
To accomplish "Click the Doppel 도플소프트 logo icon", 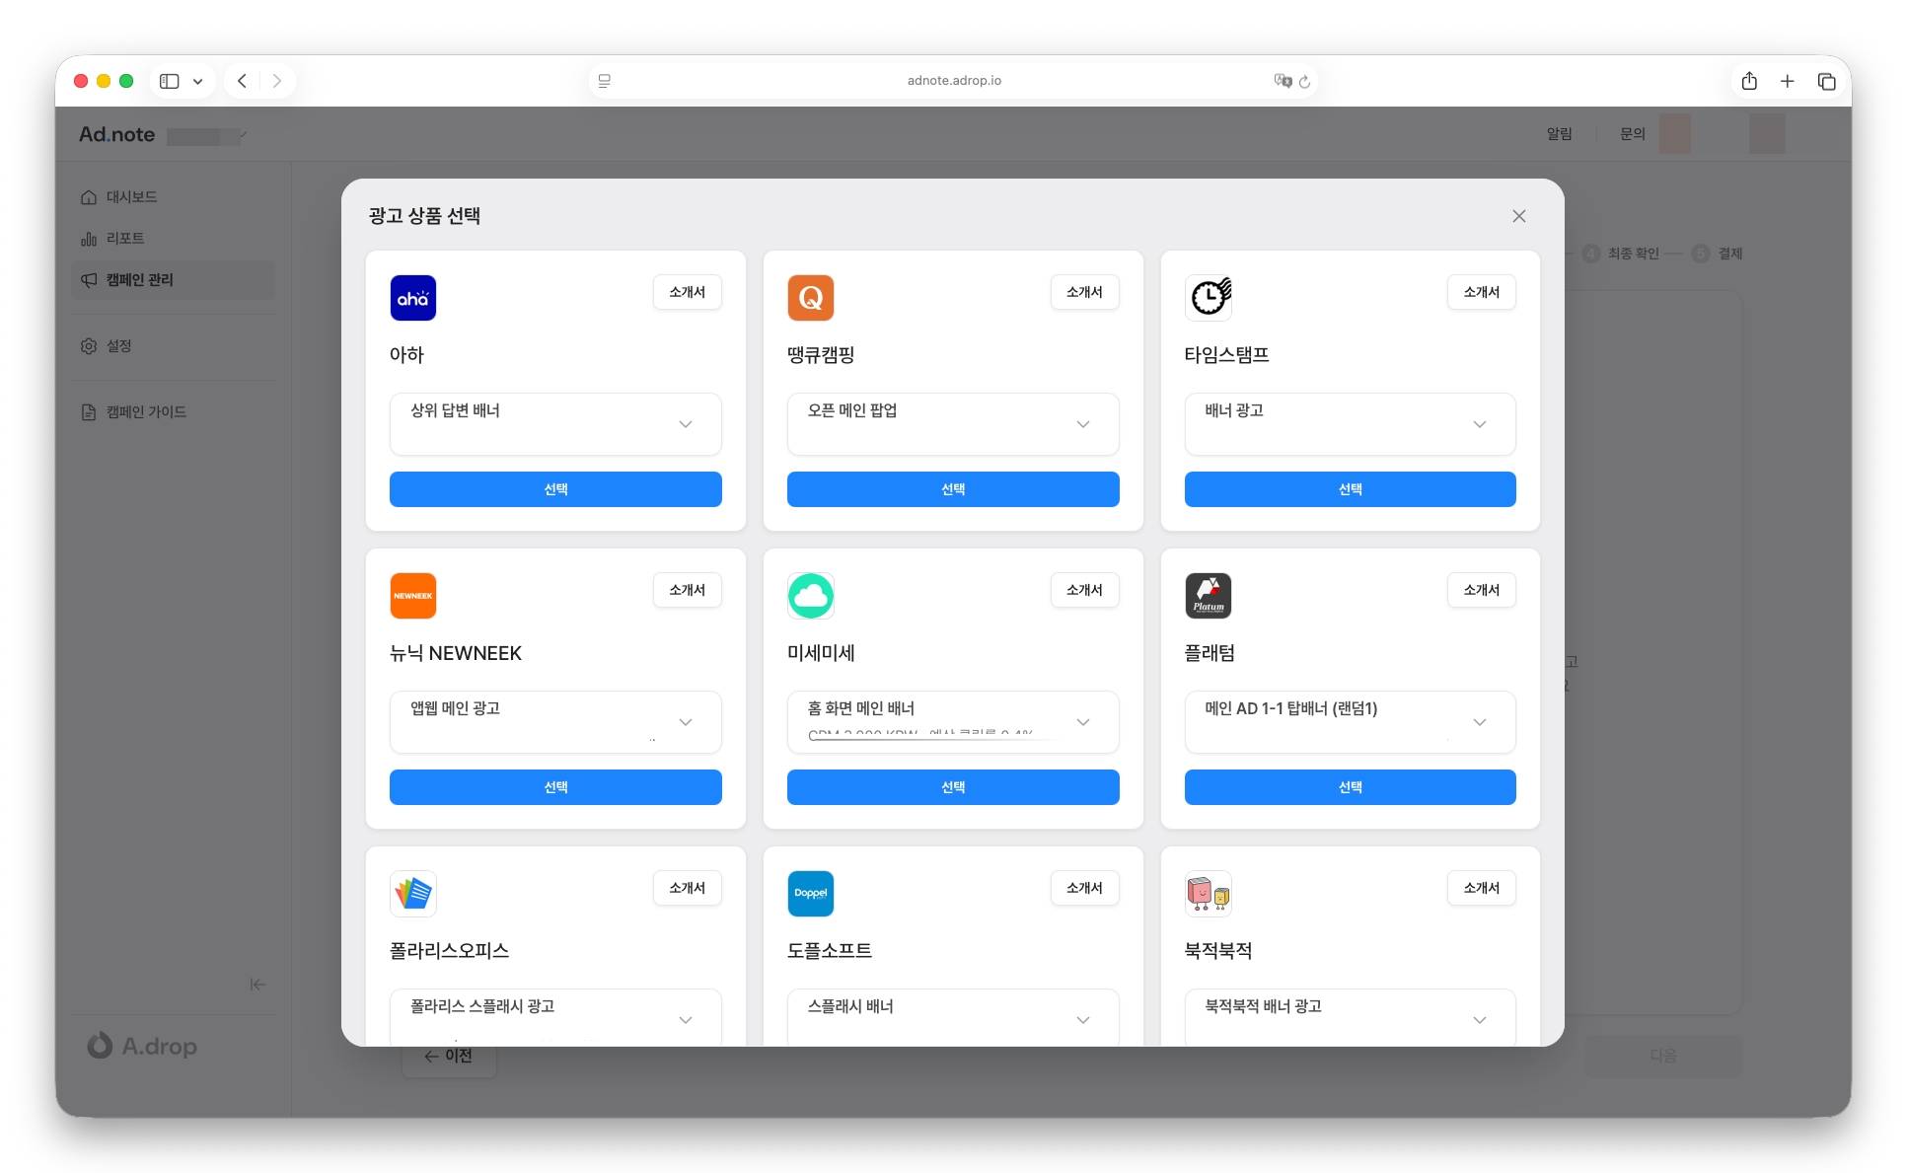I will 810,894.
